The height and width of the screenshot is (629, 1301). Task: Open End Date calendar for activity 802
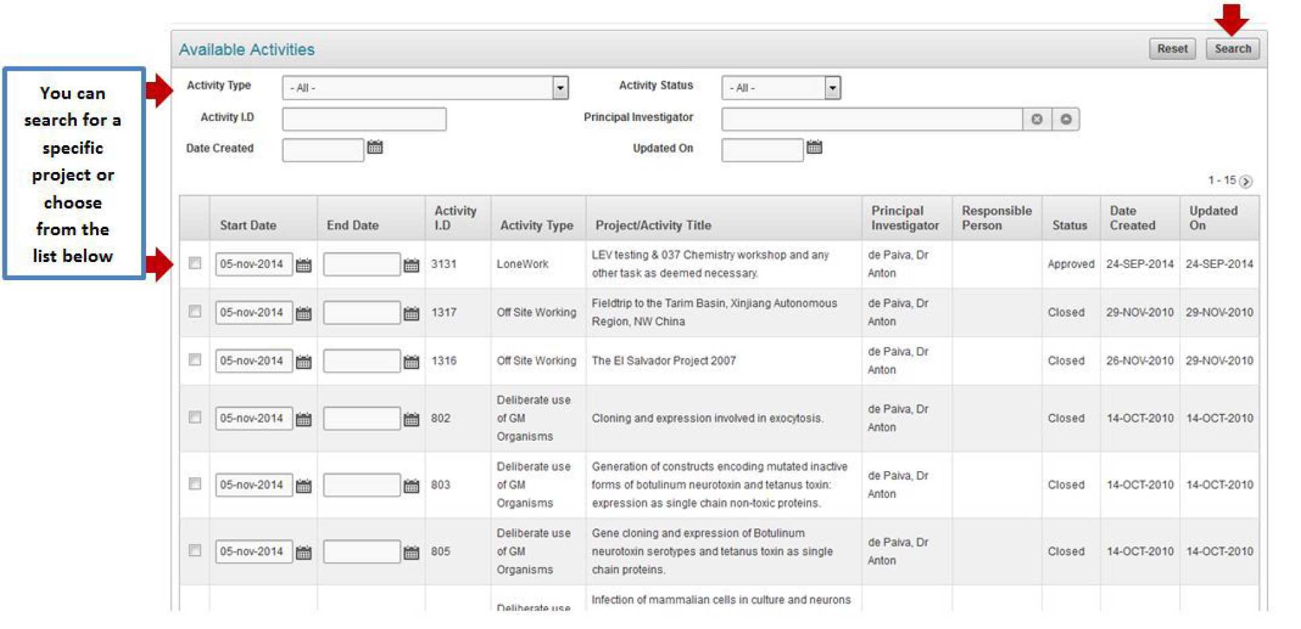click(x=411, y=419)
